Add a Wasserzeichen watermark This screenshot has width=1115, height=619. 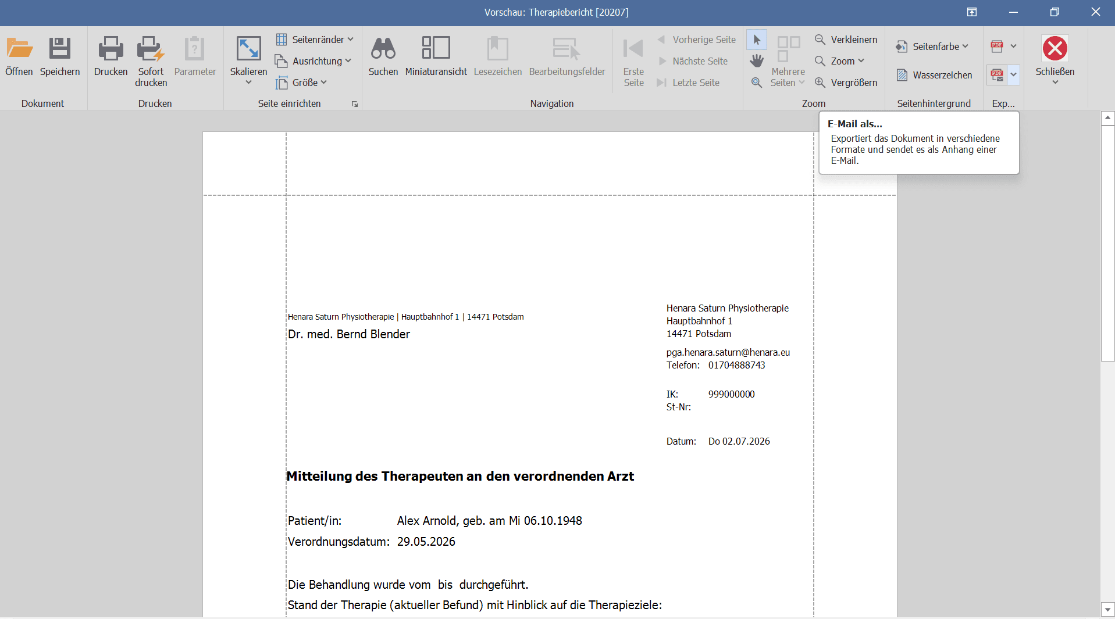click(934, 75)
